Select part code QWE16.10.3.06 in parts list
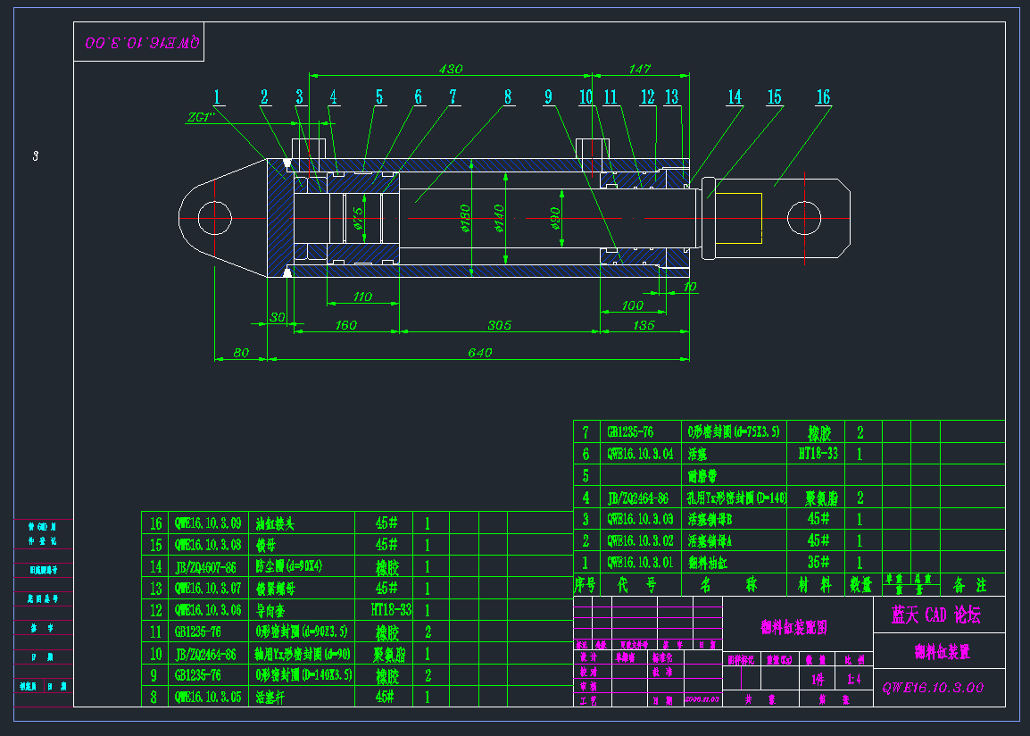 coord(208,610)
